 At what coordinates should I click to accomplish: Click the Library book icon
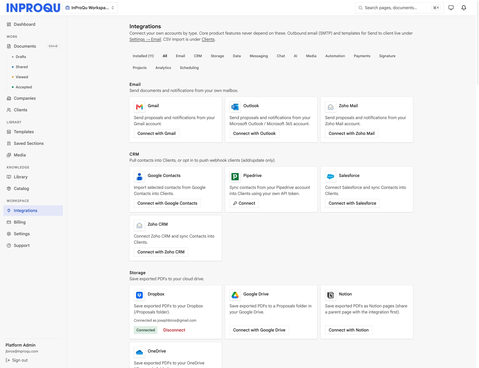tap(9, 177)
